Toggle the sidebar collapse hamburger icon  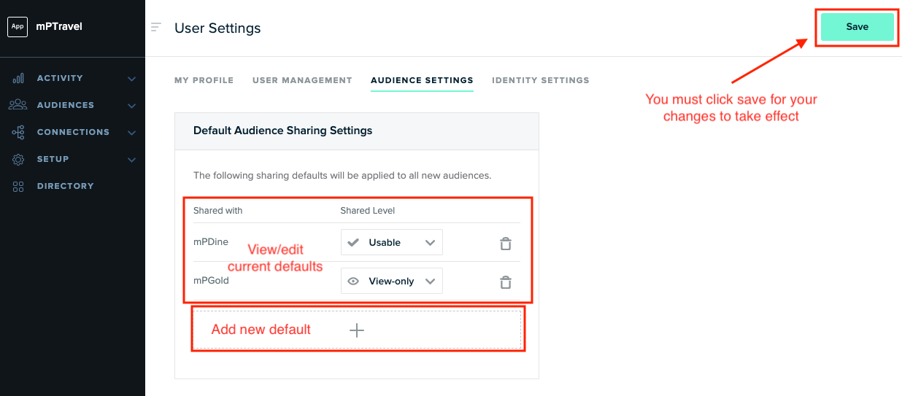[155, 28]
